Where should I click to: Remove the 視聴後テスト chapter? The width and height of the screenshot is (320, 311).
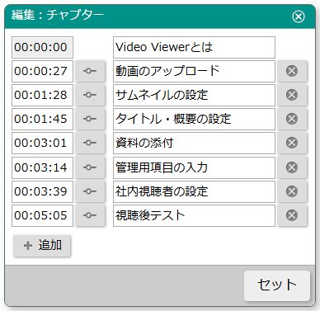[x=292, y=215]
